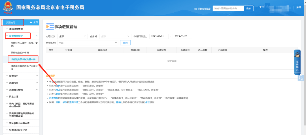The image size is (306, 135).
Task: Click the end date field 2023-03-20
Action: pos(182,36)
